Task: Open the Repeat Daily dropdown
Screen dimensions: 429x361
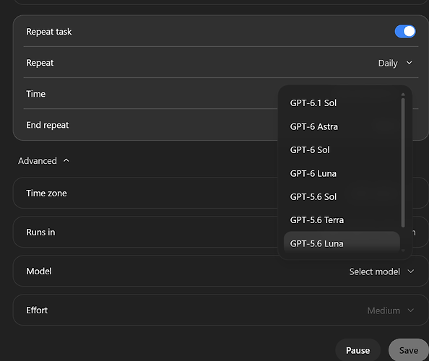Action: [395, 63]
